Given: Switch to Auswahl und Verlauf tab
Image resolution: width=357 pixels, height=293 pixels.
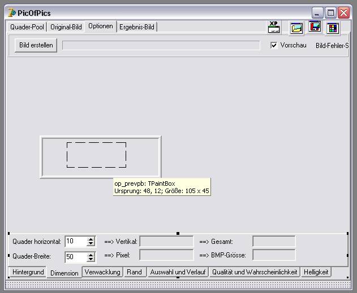Looking at the screenshot, I should 178,272.
